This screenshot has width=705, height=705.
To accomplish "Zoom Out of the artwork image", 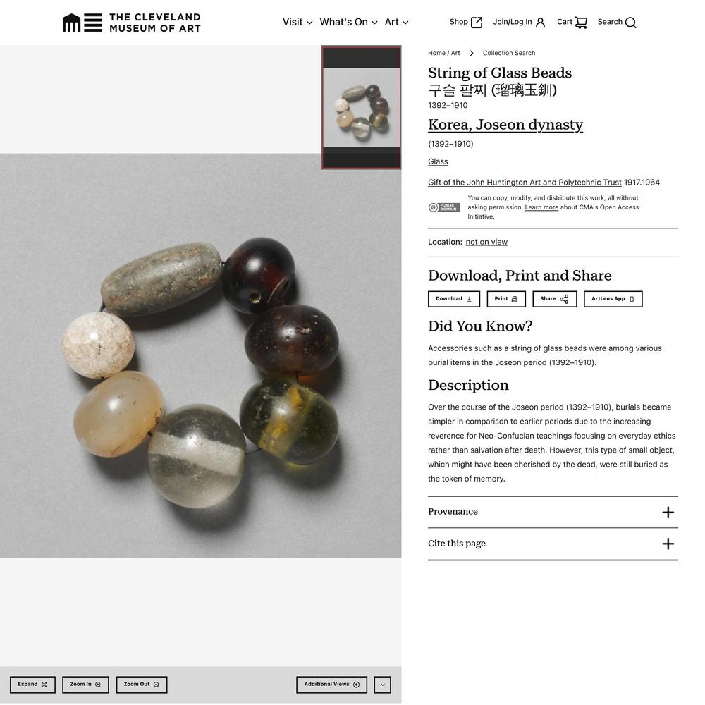I will [x=142, y=685].
